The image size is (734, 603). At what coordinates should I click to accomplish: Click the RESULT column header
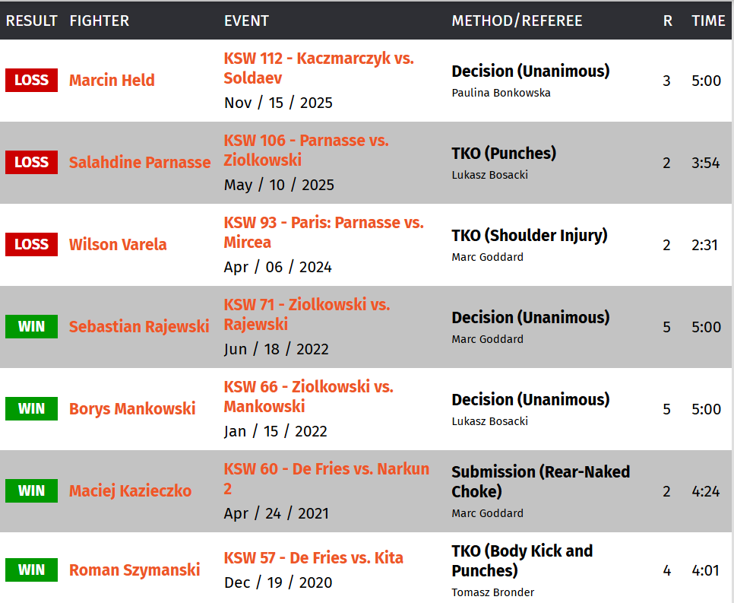[32, 21]
